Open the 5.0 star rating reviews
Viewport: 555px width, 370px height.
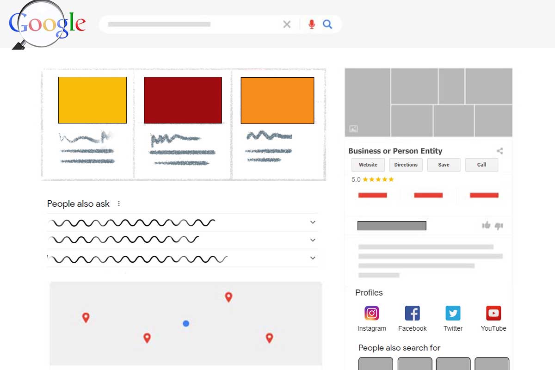373,179
